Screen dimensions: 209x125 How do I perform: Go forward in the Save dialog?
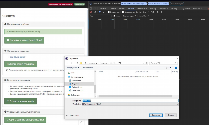pos(71,63)
